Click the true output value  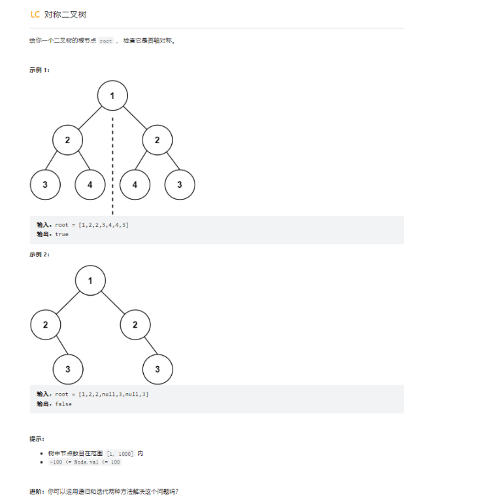[61, 234]
